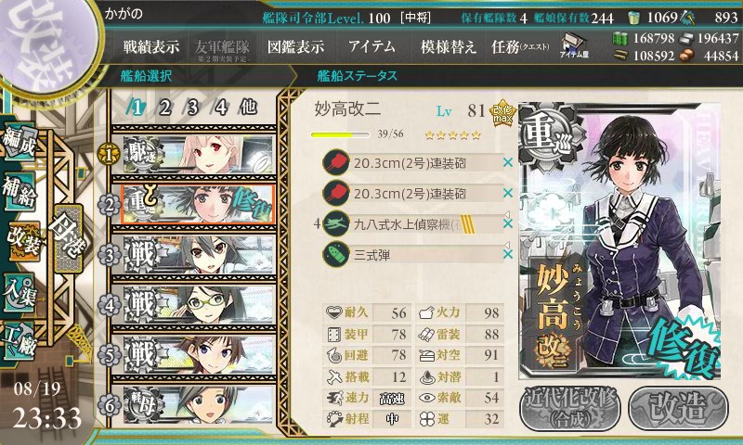Select the 軽母 light carrier in slot 6
Viewport: 743px width, 445px height.
click(x=198, y=405)
